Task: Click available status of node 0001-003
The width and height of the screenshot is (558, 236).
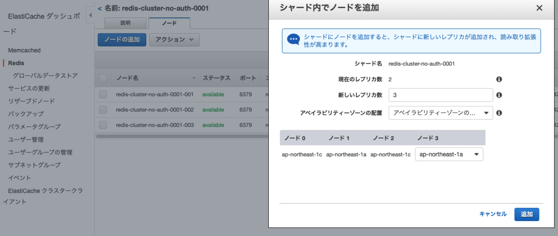Action: pos(213,125)
